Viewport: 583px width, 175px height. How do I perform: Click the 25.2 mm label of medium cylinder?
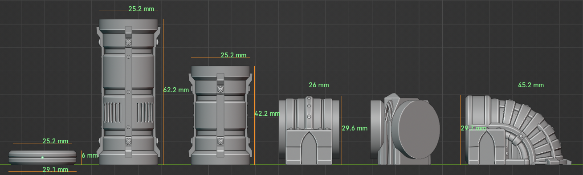233,55
